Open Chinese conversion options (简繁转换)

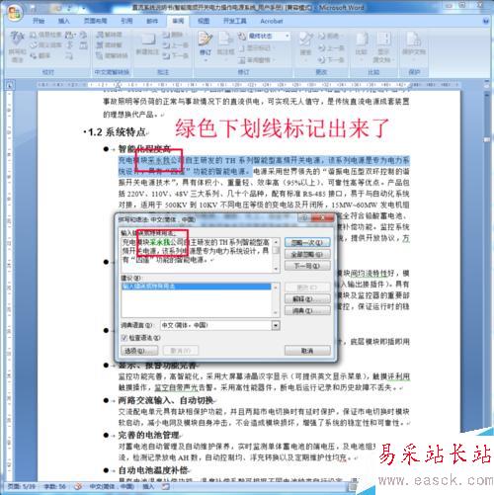pyautogui.click(x=112, y=55)
